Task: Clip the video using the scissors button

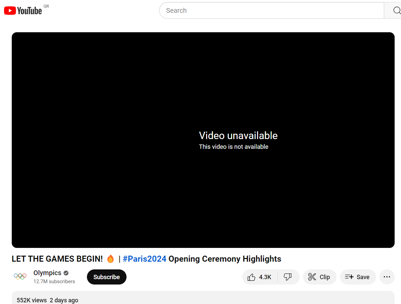Action: click(x=319, y=277)
